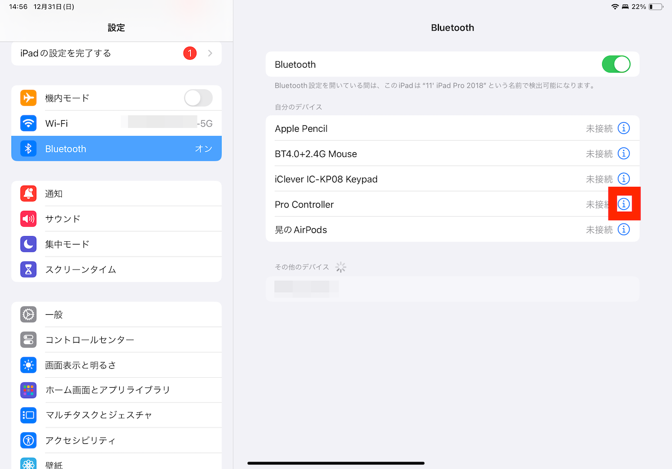
Task: Connect to iClever IC-KP08 Keypad
Action: point(453,178)
